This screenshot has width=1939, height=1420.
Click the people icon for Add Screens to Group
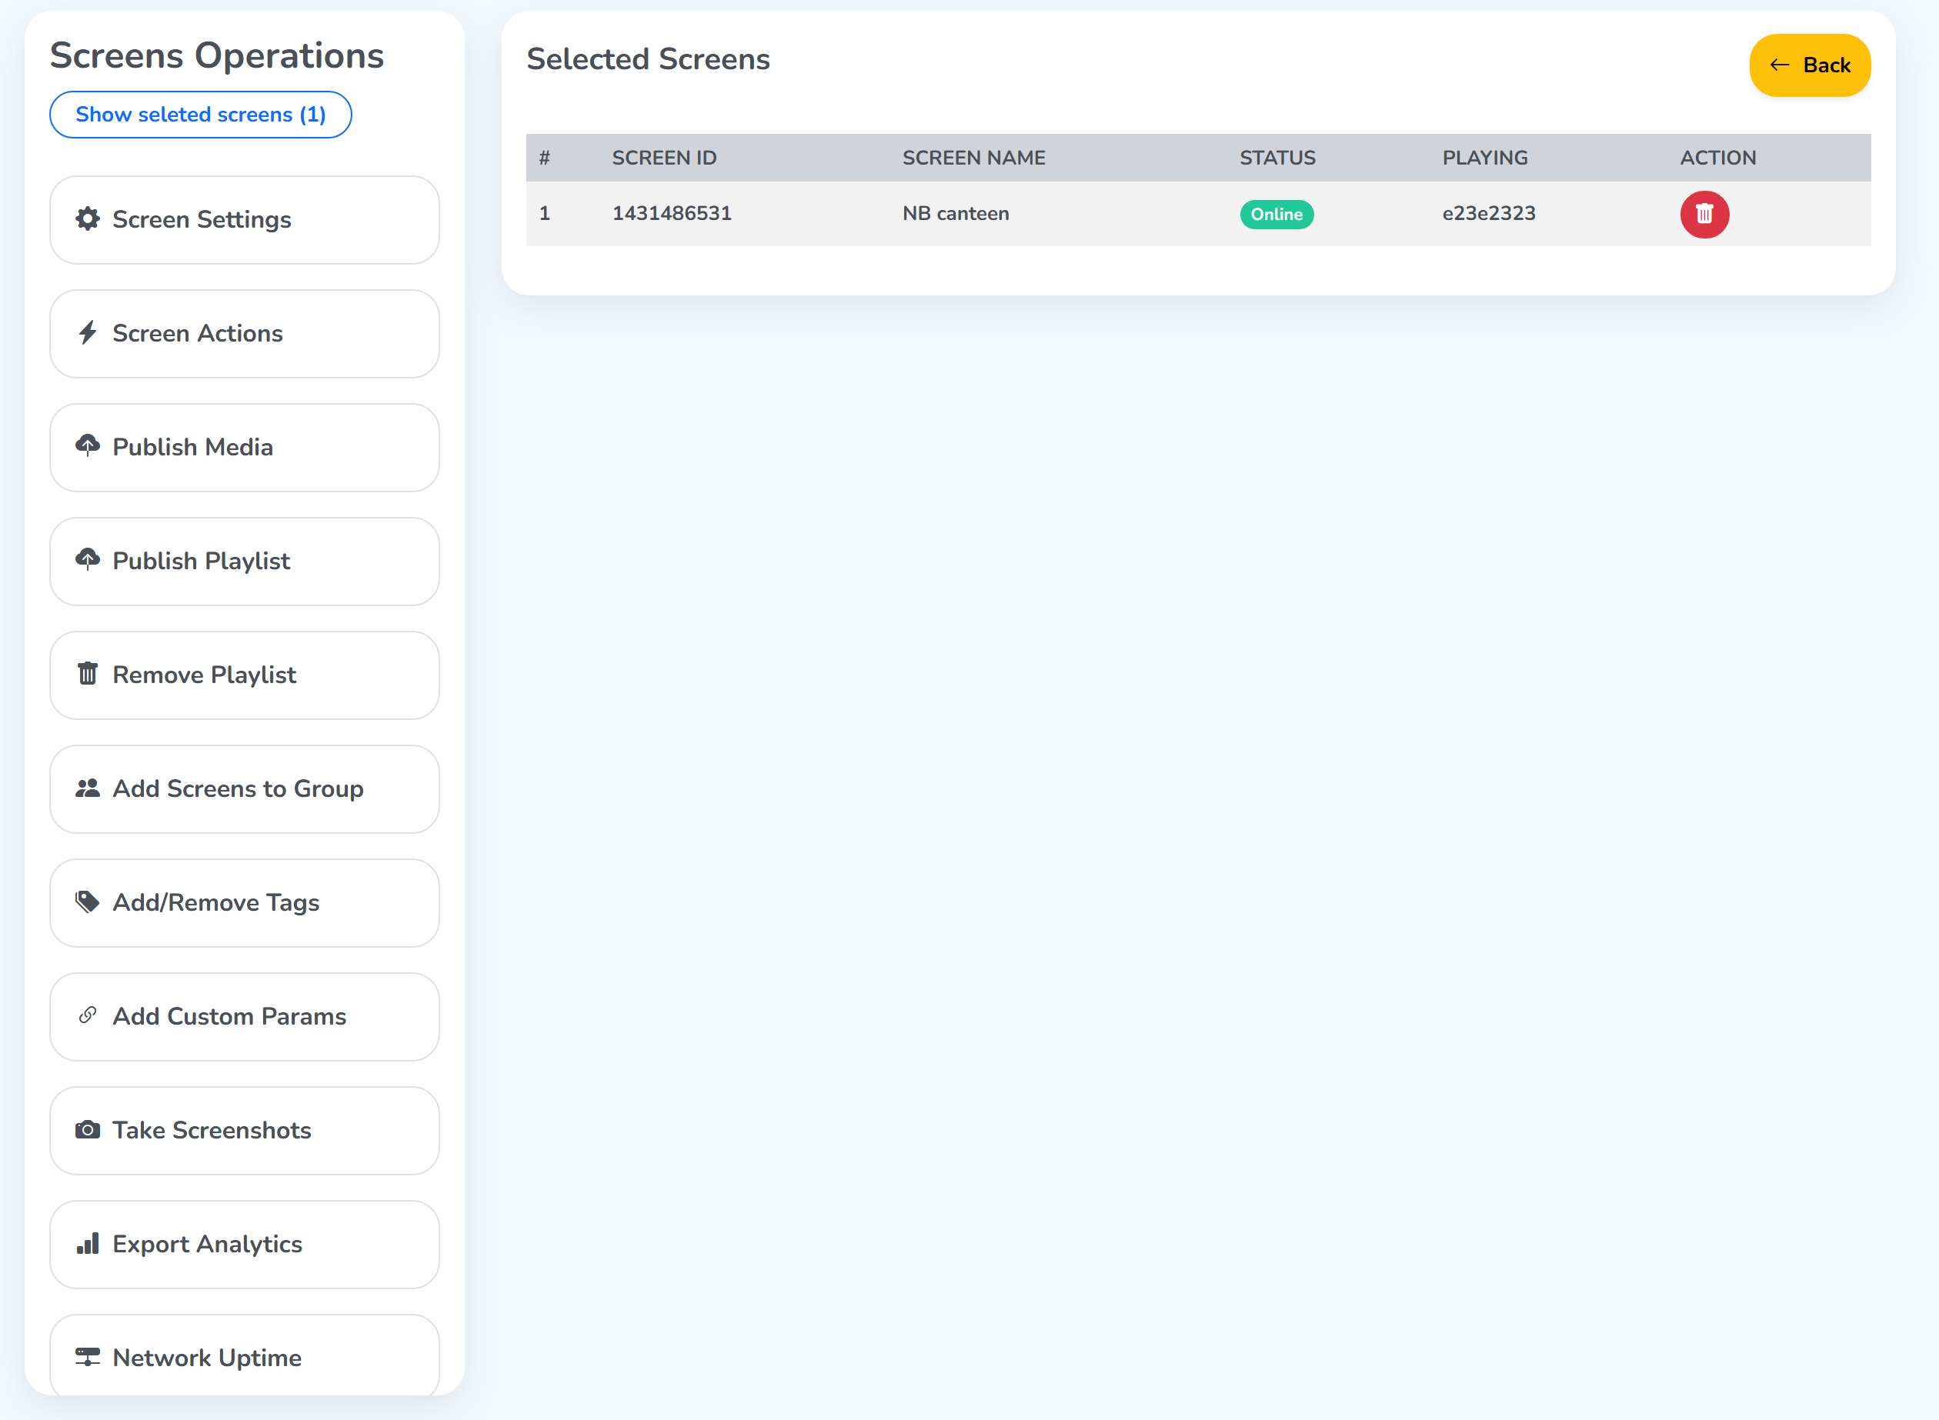point(88,788)
